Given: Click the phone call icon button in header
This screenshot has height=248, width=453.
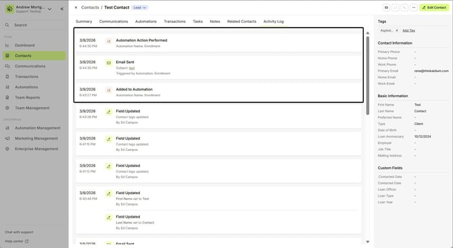Looking at the screenshot, I should (404, 7).
